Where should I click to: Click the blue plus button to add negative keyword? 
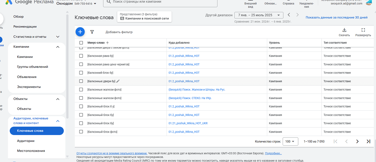(x=80, y=32)
